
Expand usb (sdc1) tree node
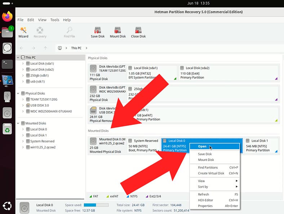pos(23,81)
